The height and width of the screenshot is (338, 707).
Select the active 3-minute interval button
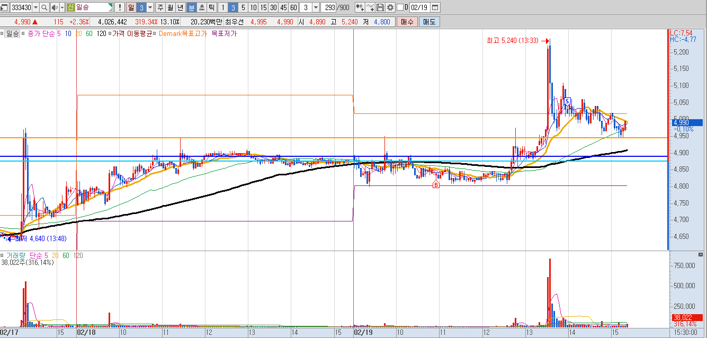tap(232, 7)
